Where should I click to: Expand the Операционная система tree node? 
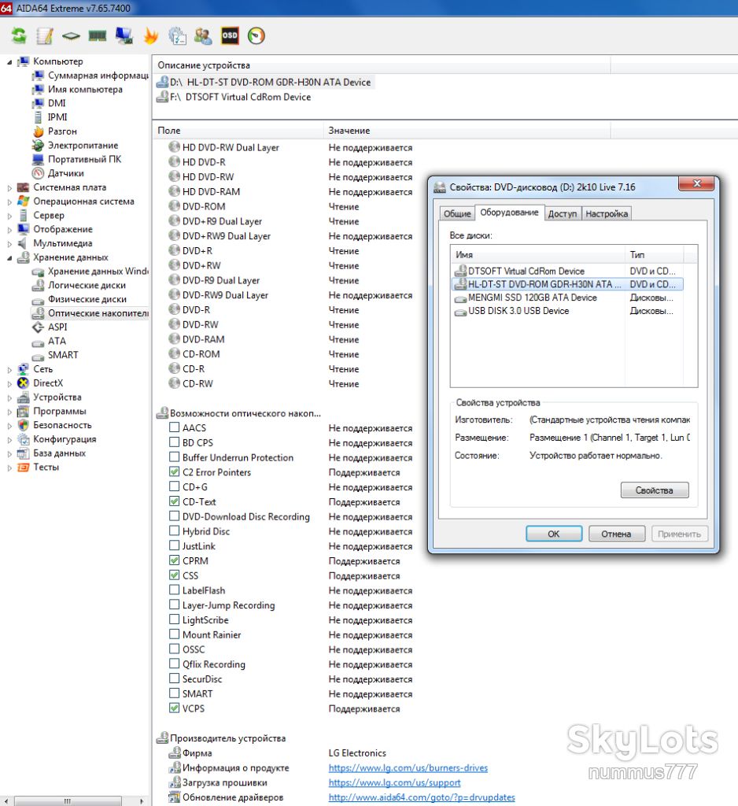(9, 201)
